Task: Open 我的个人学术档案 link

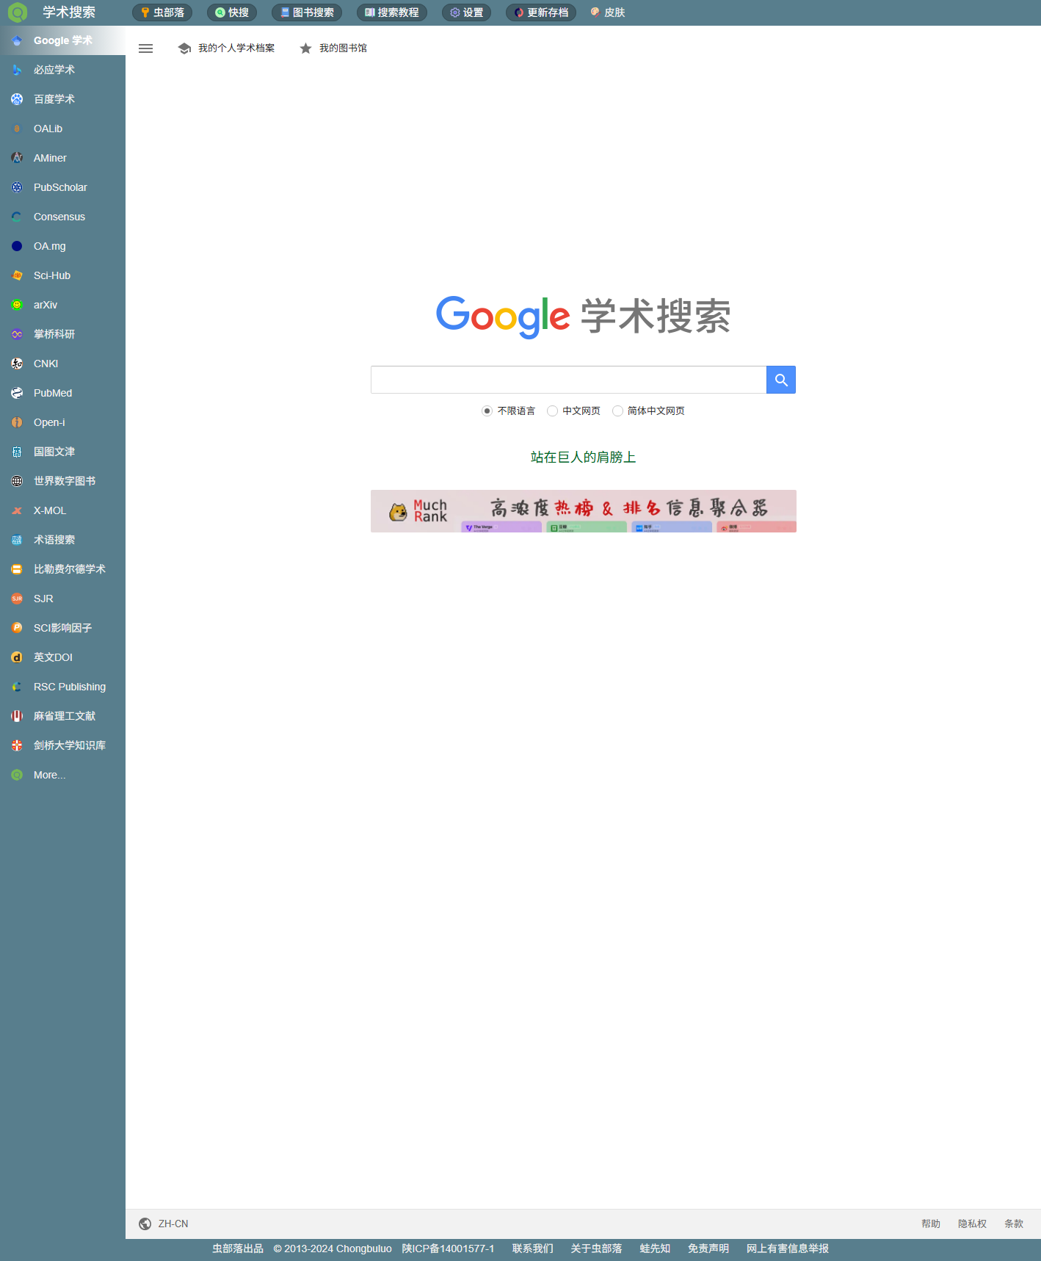Action: click(236, 48)
